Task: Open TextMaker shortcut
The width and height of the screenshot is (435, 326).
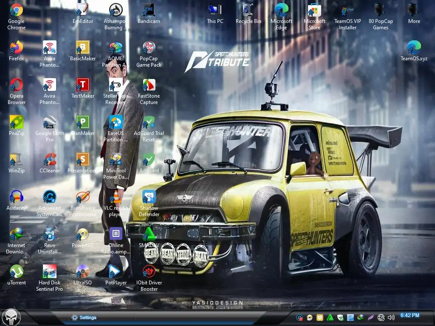Action: coord(83,88)
